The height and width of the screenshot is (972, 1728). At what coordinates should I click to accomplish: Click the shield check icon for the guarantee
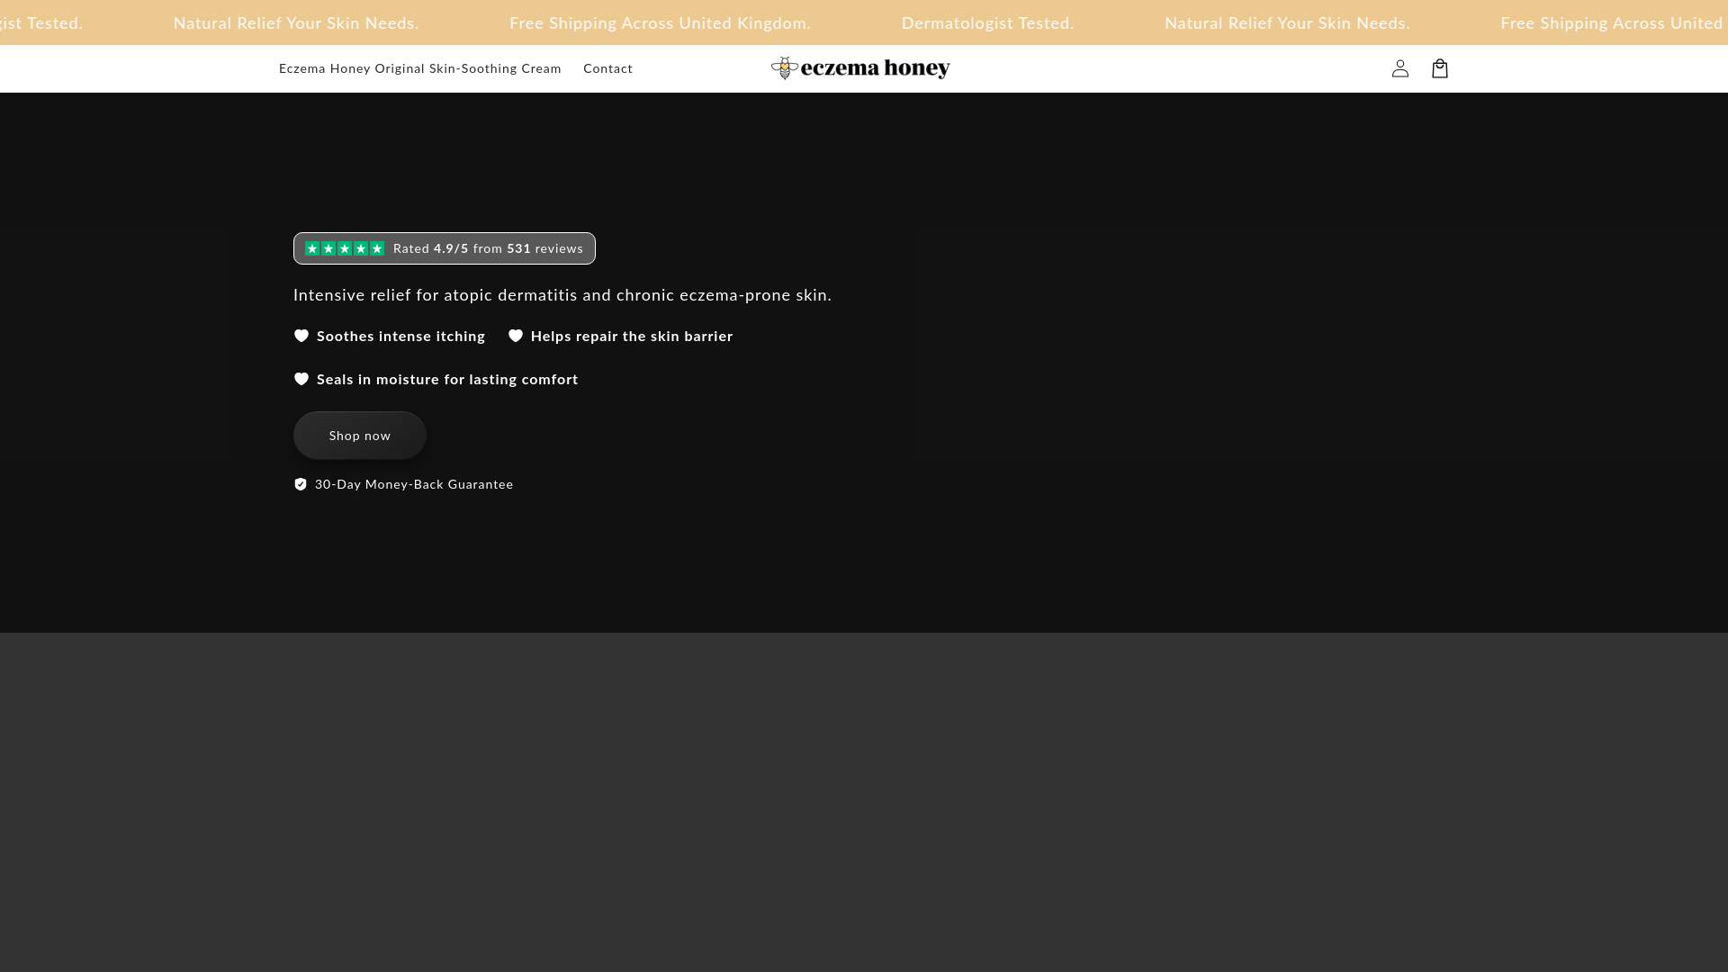tap(301, 484)
